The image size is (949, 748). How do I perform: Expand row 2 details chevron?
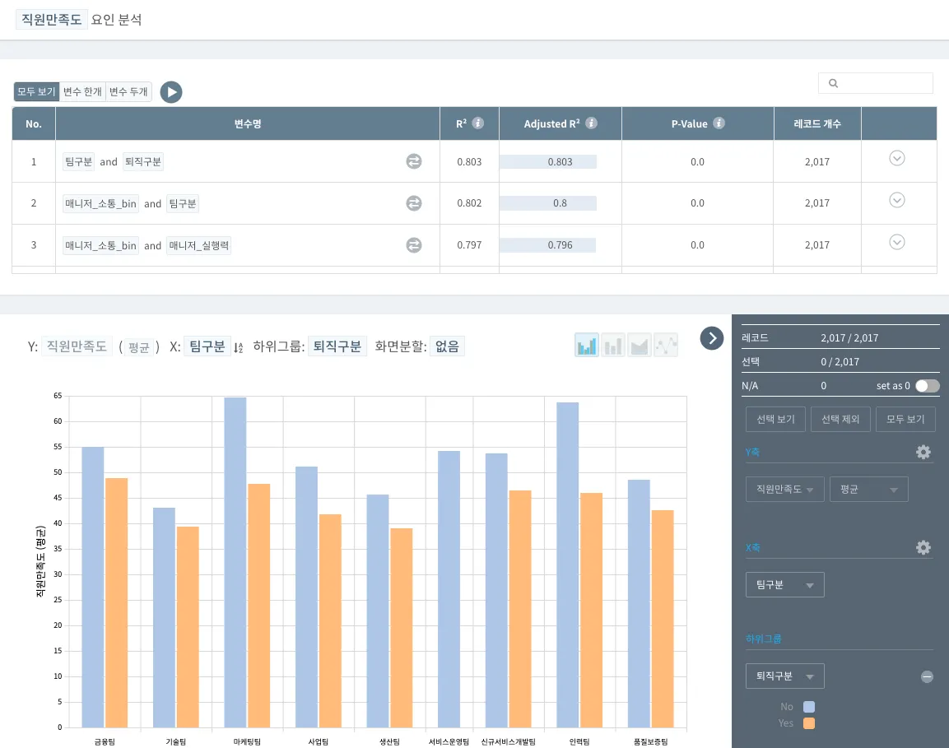point(897,200)
